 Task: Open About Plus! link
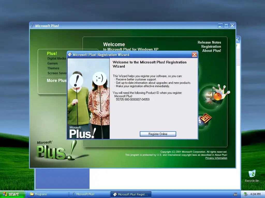(x=212, y=51)
